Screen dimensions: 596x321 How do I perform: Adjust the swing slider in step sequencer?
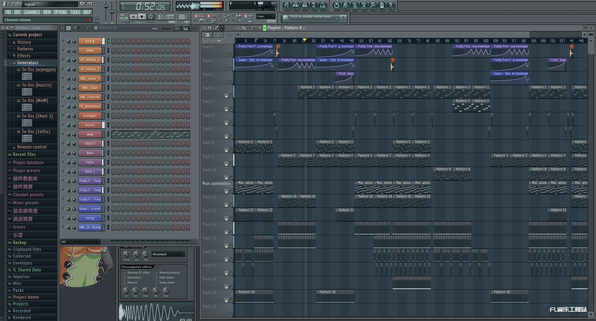click(x=165, y=29)
